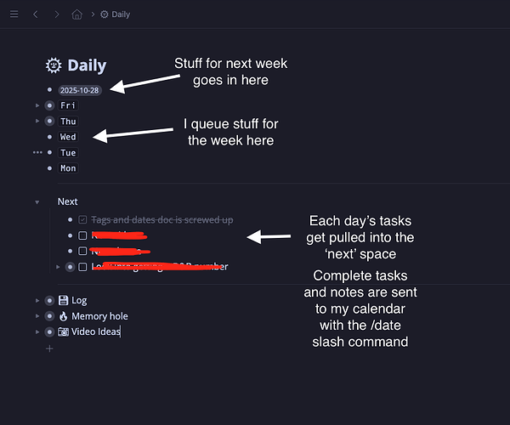The image size is (510, 425).
Task: Open the Home icon in breadcrumb
Action: click(77, 14)
